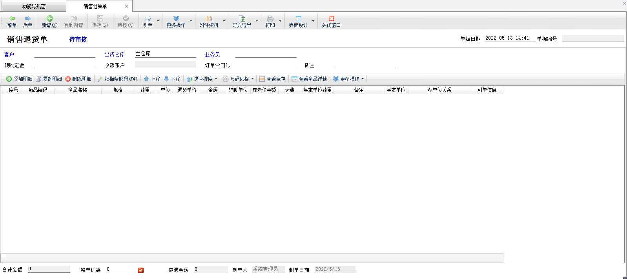
Task: Click the 新增 green plus icon
Action: click(50, 18)
